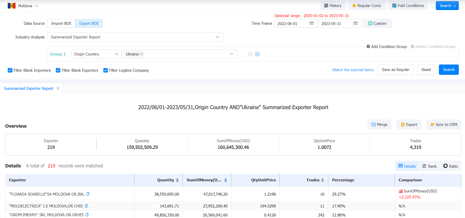Click Delete Condition Group
Viewport: 465px width, 218px height.
[433, 47]
